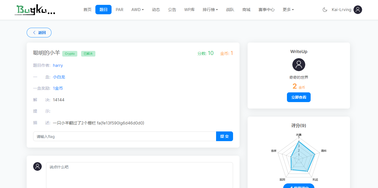Click the WriteUp author avatar for 奇奇的世界

(299, 65)
